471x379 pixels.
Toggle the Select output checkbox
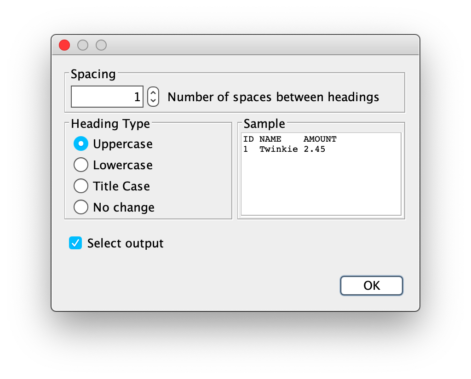[75, 243]
